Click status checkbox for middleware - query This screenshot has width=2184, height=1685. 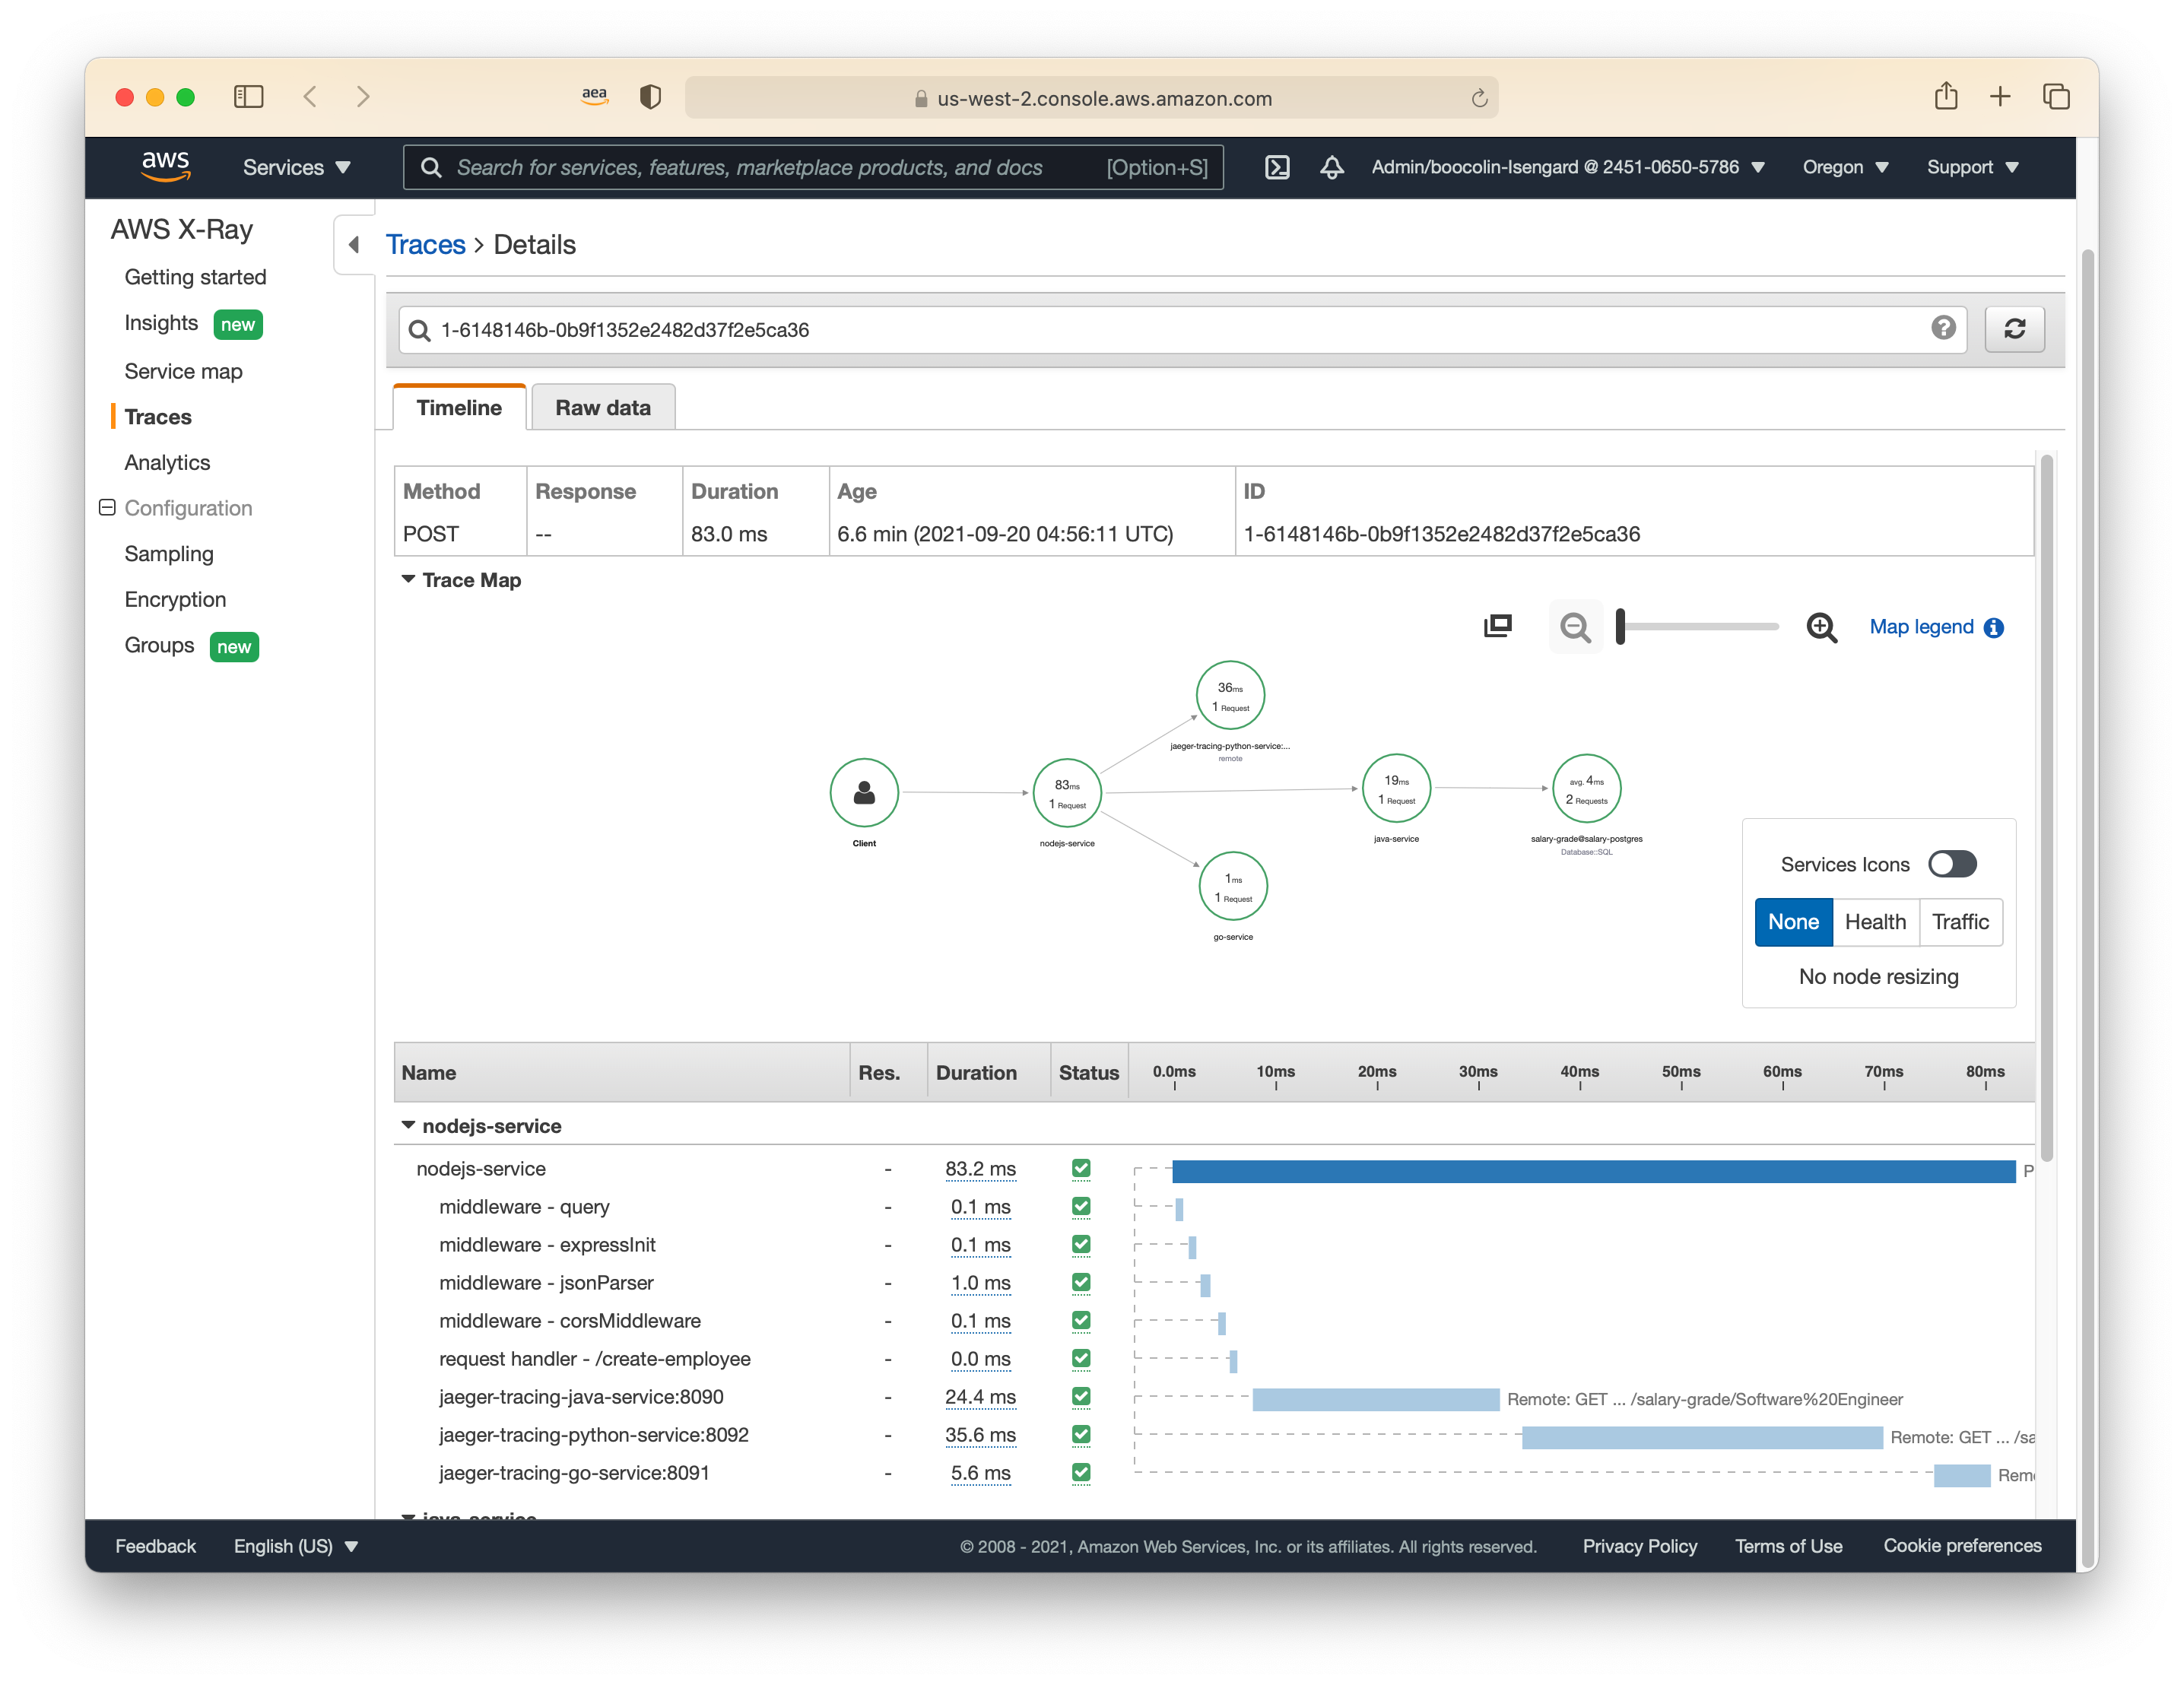click(1081, 1206)
